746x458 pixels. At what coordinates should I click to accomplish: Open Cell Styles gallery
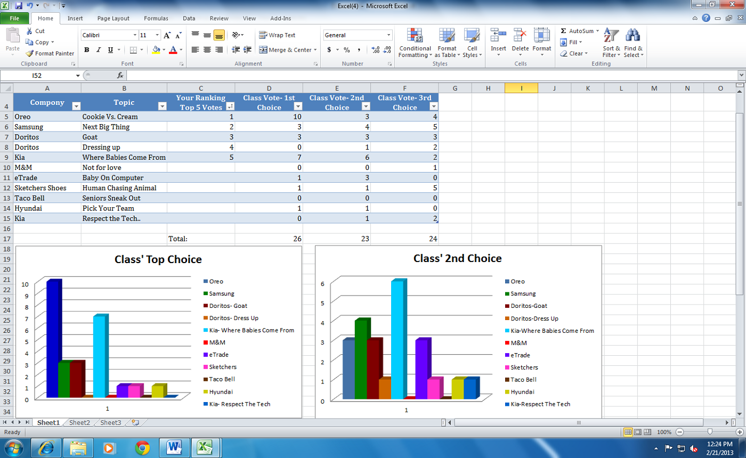[x=470, y=44]
